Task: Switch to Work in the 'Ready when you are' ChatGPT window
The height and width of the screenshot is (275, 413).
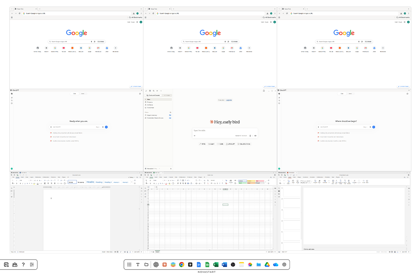Action: [83, 94]
